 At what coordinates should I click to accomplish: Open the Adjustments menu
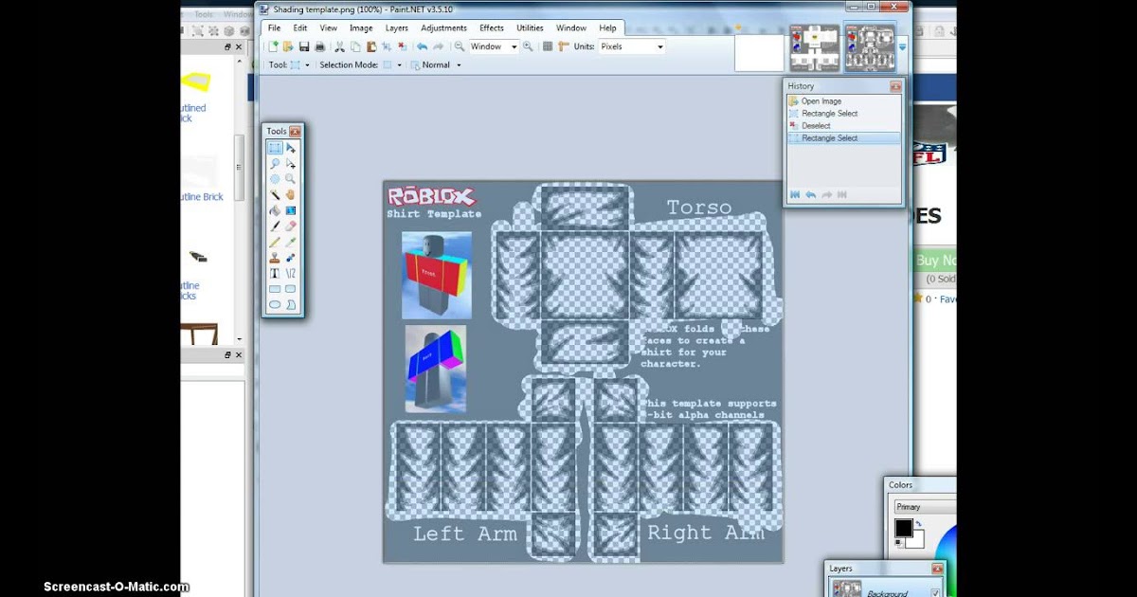(x=444, y=27)
